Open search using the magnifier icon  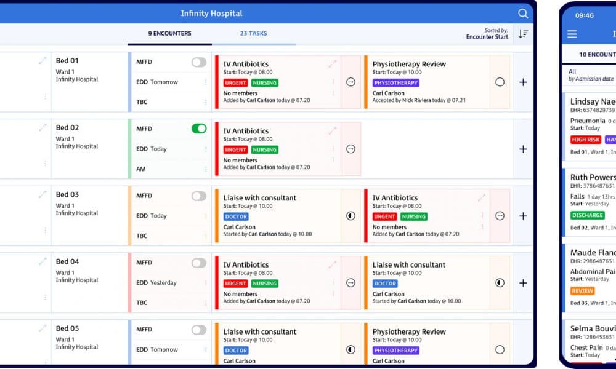pyautogui.click(x=523, y=13)
